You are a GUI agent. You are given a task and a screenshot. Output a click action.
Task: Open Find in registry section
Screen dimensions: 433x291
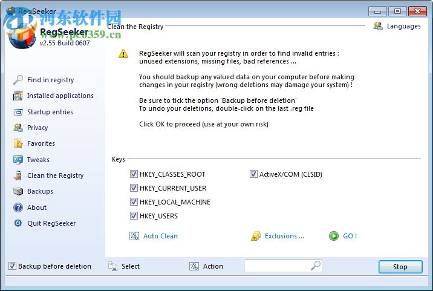pos(51,80)
